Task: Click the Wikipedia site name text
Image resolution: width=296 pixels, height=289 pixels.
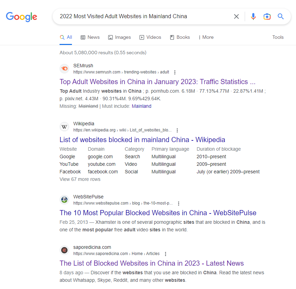Action: (x=84, y=124)
